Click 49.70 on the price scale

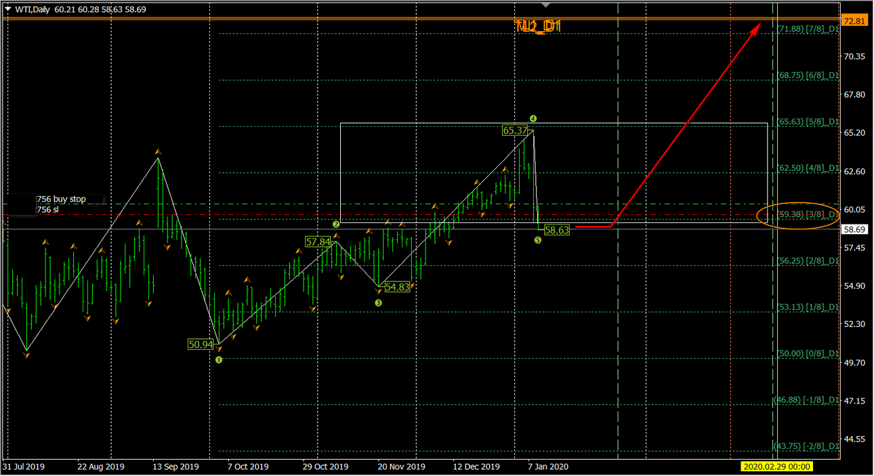(x=854, y=363)
